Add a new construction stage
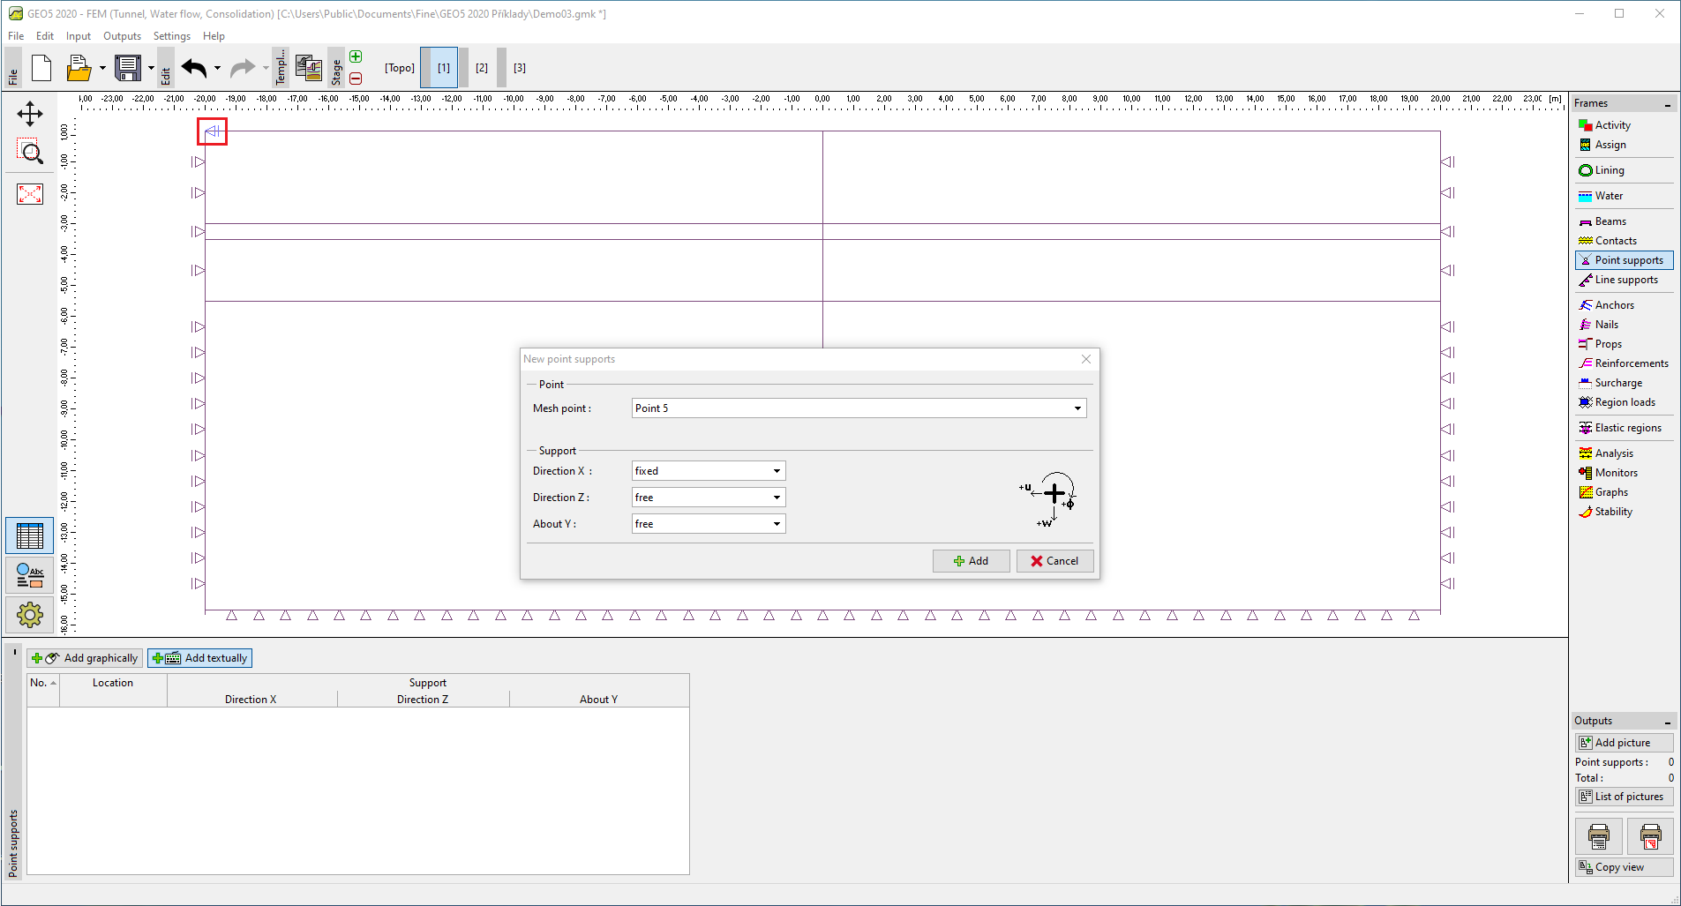Viewport: 1681px width, 906px height. (x=356, y=56)
